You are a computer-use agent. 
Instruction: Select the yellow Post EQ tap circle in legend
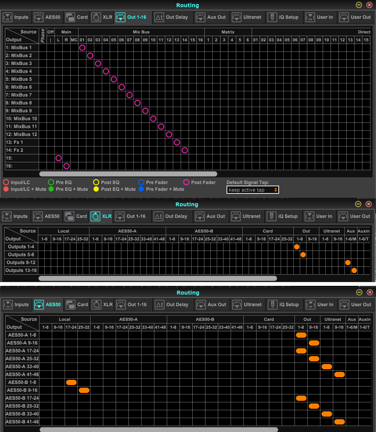96,183
